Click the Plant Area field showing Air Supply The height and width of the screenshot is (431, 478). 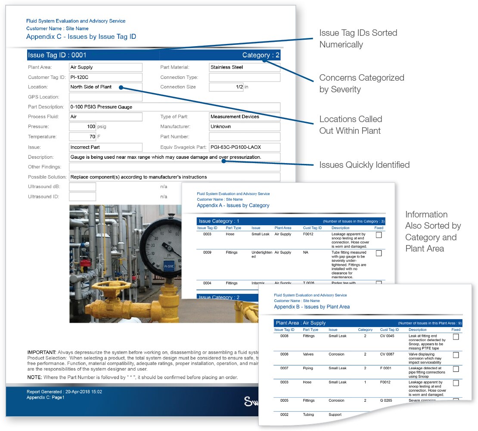point(106,67)
